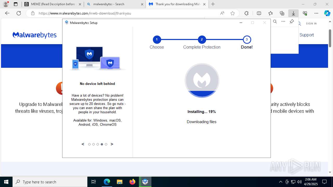Open Edge Settings and more menu
The height and width of the screenshot is (187, 333).
(x=316, y=13)
